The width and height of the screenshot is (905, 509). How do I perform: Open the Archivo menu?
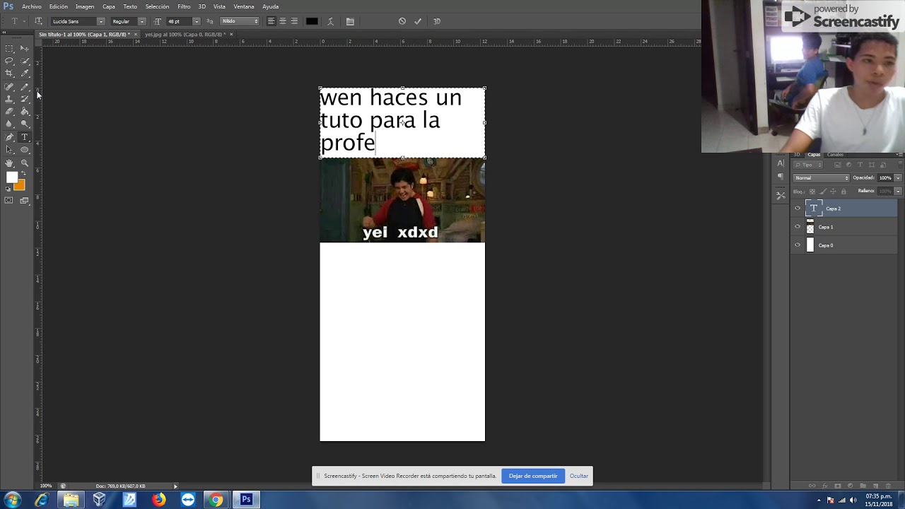pyautogui.click(x=32, y=6)
